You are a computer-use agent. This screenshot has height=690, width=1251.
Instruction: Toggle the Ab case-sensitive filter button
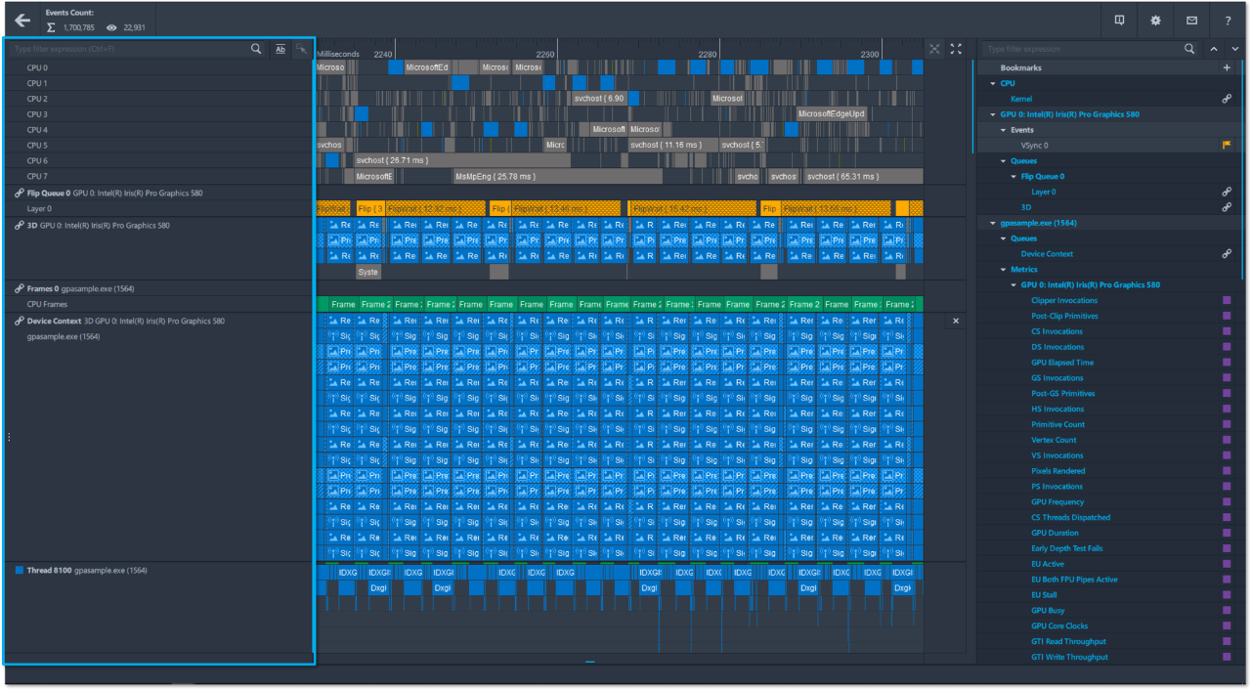(x=280, y=48)
